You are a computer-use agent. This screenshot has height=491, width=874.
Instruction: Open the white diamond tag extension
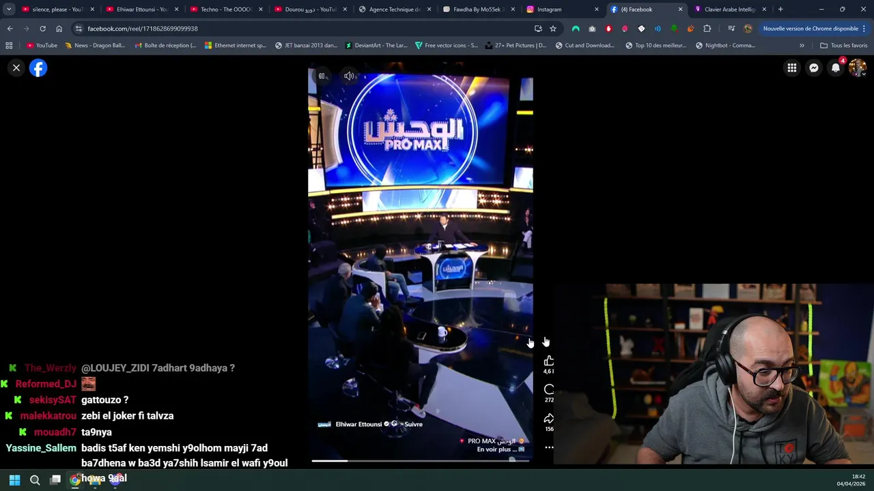[x=641, y=29]
